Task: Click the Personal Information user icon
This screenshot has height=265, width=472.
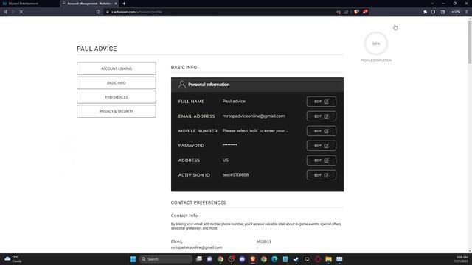Action: 182,85
